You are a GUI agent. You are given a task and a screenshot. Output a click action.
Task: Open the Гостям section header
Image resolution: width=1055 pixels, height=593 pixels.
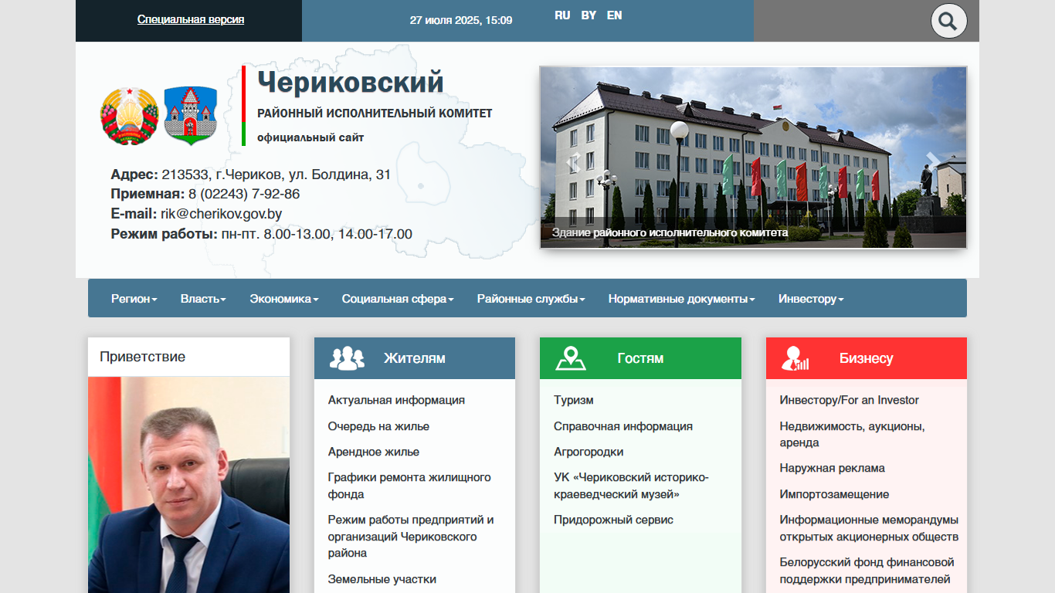click(x=640, y=358)
